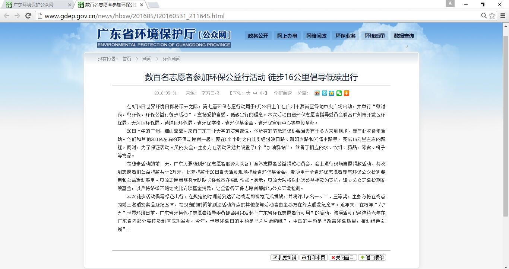Click 打印本页 print button
The width and height of the screenshot is (509, 269).
pos(313,257)
